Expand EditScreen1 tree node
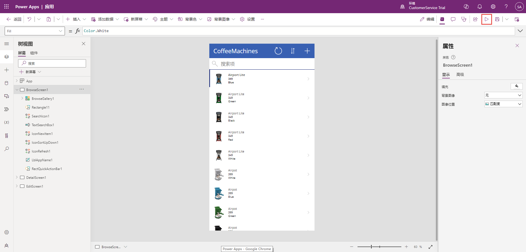The height and width of the screenshot is (252, 526). coord(17,186)
